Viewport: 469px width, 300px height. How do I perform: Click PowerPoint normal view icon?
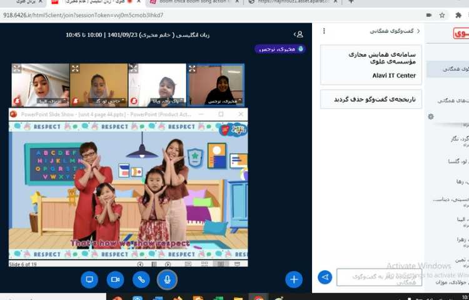coord(188,264)
